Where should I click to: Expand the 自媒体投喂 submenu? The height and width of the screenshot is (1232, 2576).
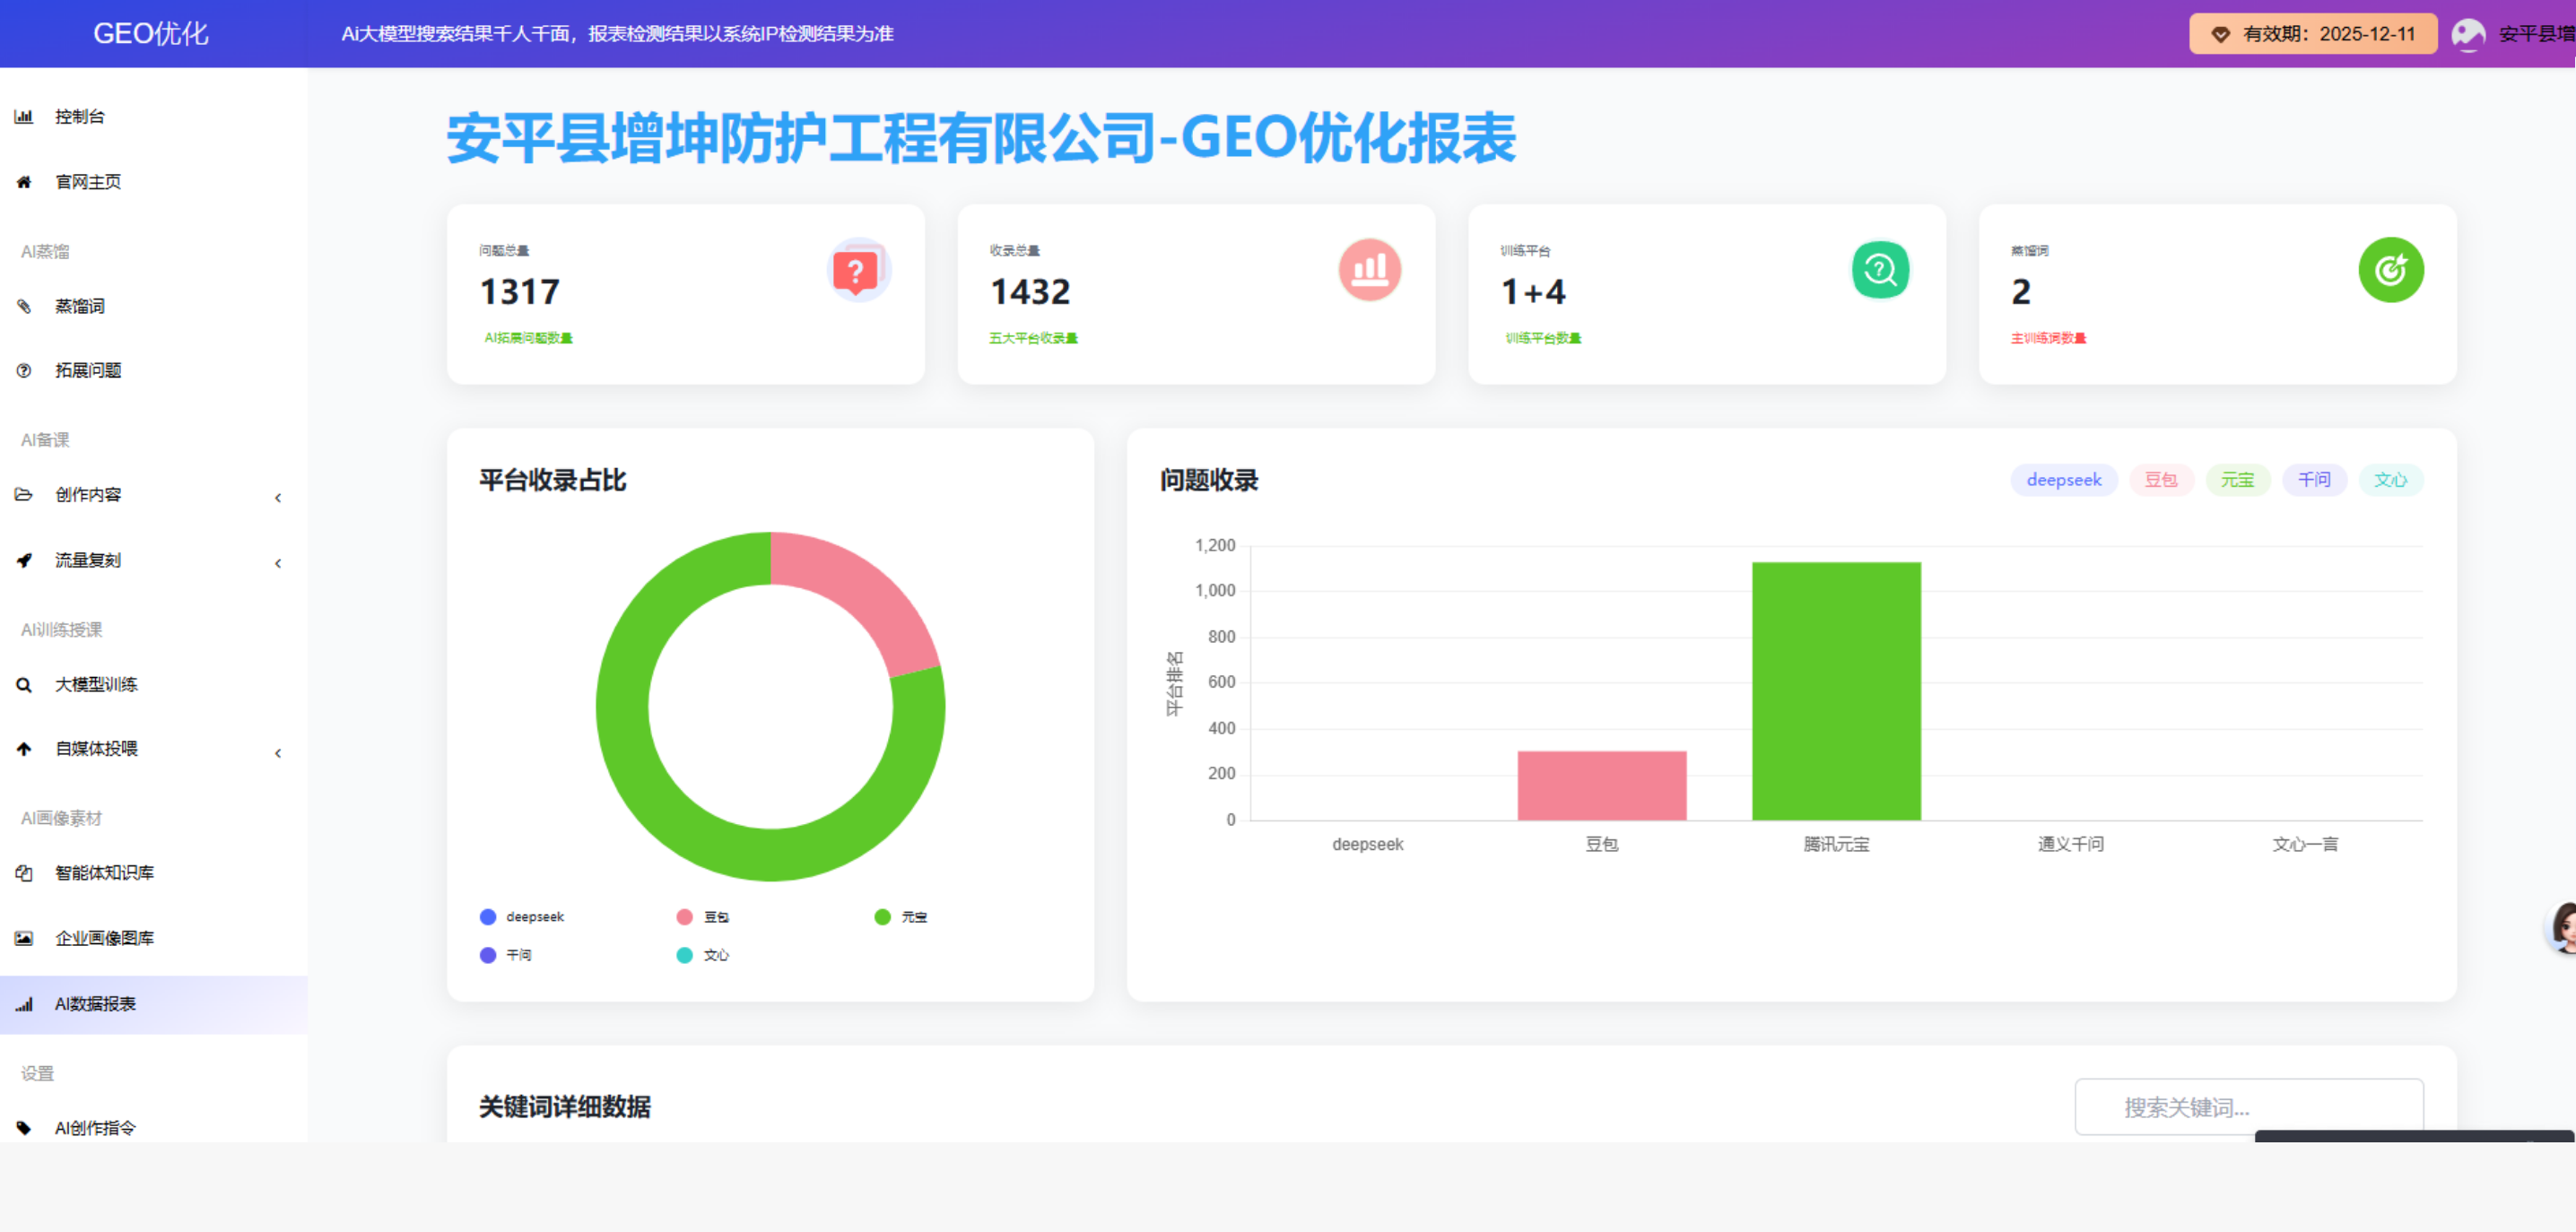(278, 752)
